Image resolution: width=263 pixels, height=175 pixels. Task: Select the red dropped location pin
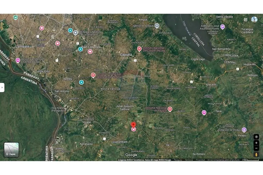click(x=133, y=125)
